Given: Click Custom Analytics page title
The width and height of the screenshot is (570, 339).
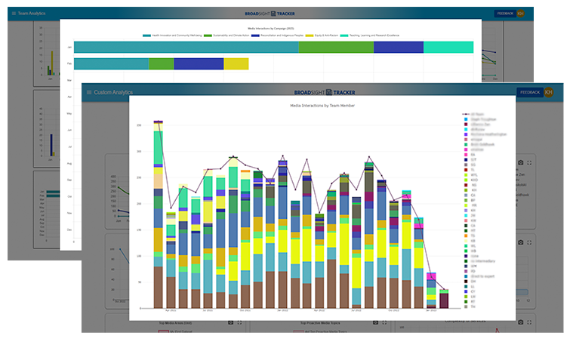Looking at the screenshot, I should [113, 92].
